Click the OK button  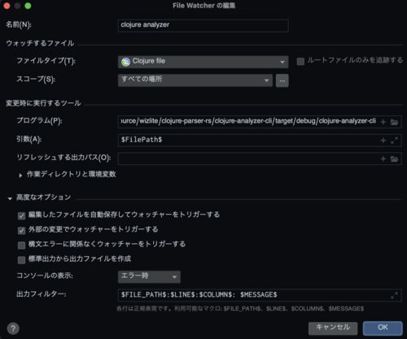tap(383, 328)
